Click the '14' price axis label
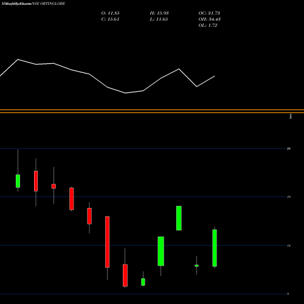Image resolution: width=304 pixels, height=304 pixels. [289, 246]
